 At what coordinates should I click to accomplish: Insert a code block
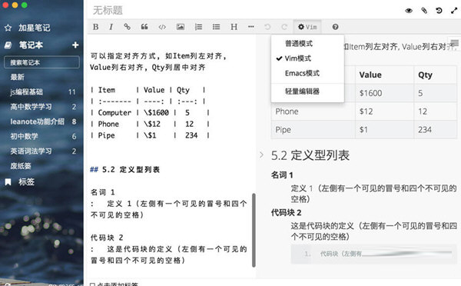point(162,27)
